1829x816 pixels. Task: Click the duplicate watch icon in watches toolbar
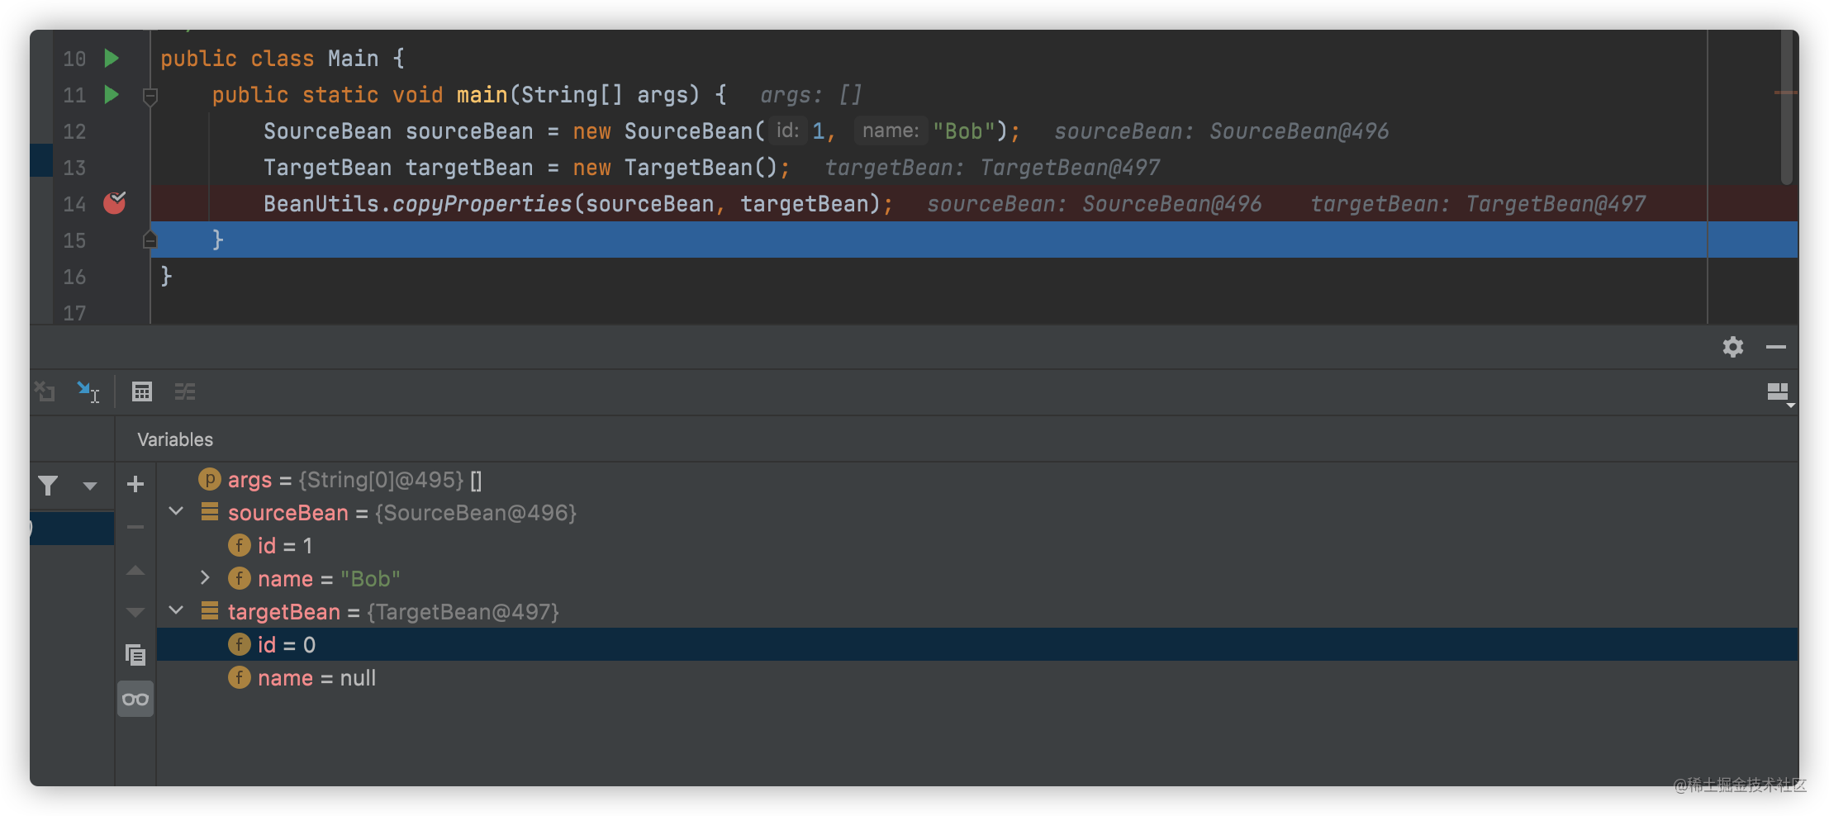coord(135,655)
